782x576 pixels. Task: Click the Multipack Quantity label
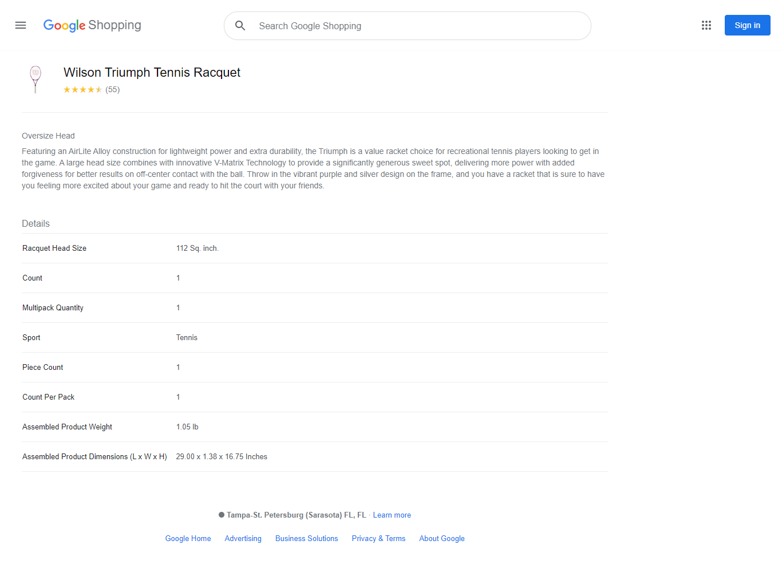[53, 308]
